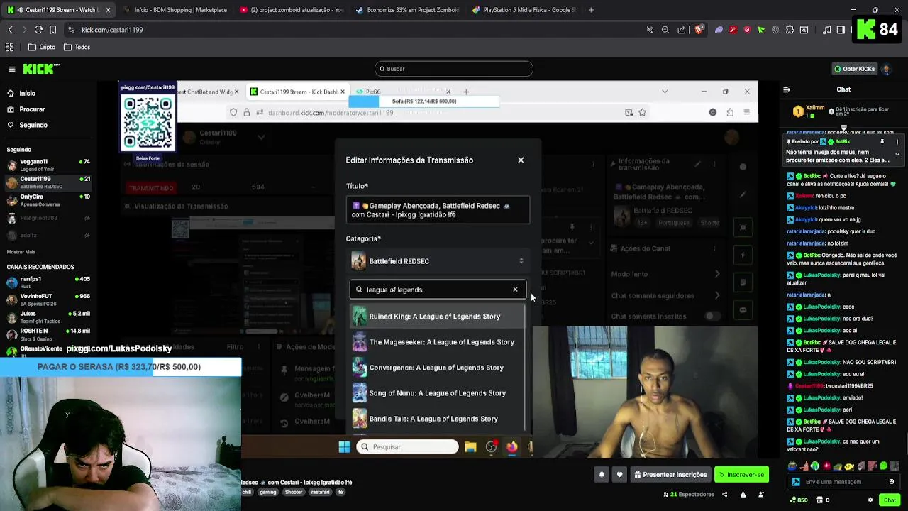Click the Obter KICKs button
Viewport: 908px width, 511px height.
point(854,69)
